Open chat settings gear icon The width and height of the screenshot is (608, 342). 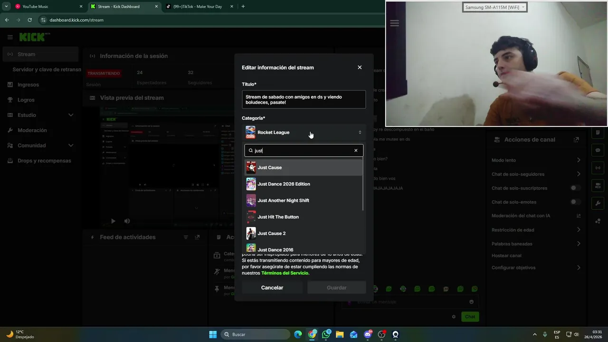454,317
